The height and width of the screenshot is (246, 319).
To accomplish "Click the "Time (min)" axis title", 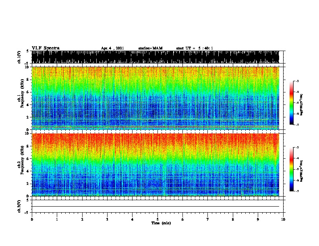I will coord(161,223).
